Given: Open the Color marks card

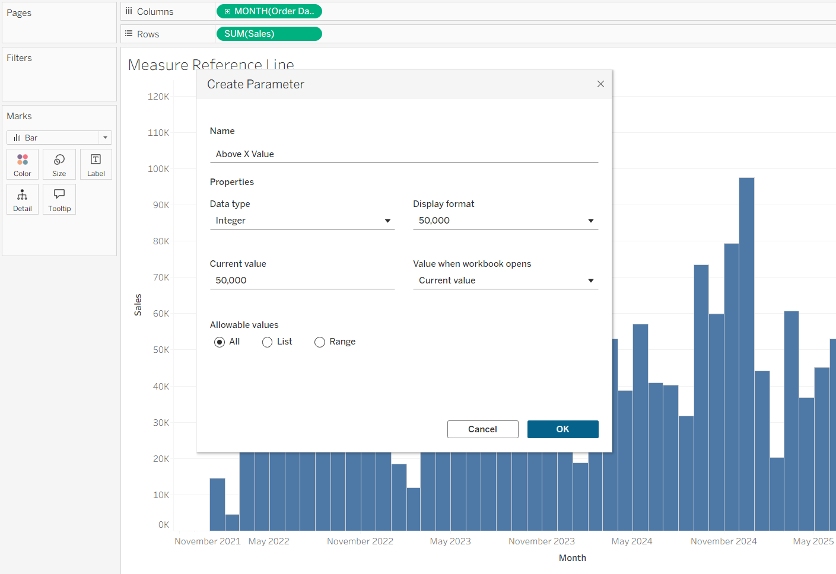Looking at the screenshot, I should click(x=23, y=164).
